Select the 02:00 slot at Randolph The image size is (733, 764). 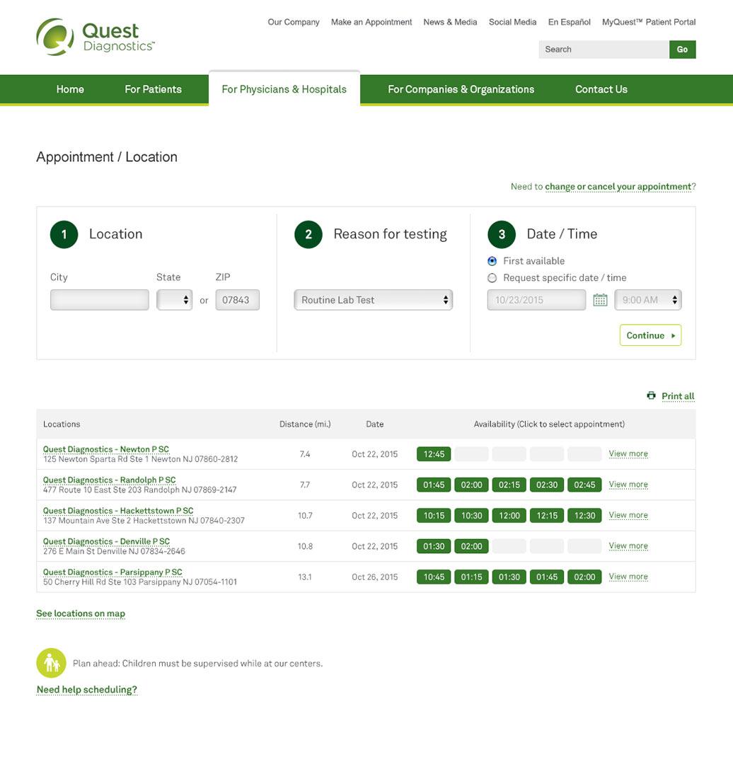pos(471,485)
